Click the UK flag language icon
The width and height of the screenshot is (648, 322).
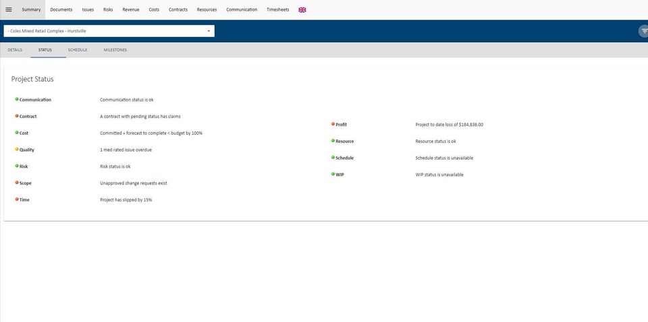pos(302,10)
